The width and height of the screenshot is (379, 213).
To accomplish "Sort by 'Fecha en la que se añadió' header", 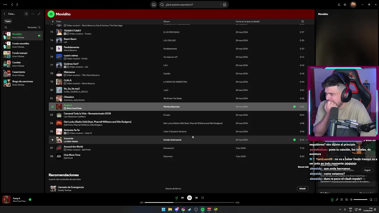I will tap(248, 22).
